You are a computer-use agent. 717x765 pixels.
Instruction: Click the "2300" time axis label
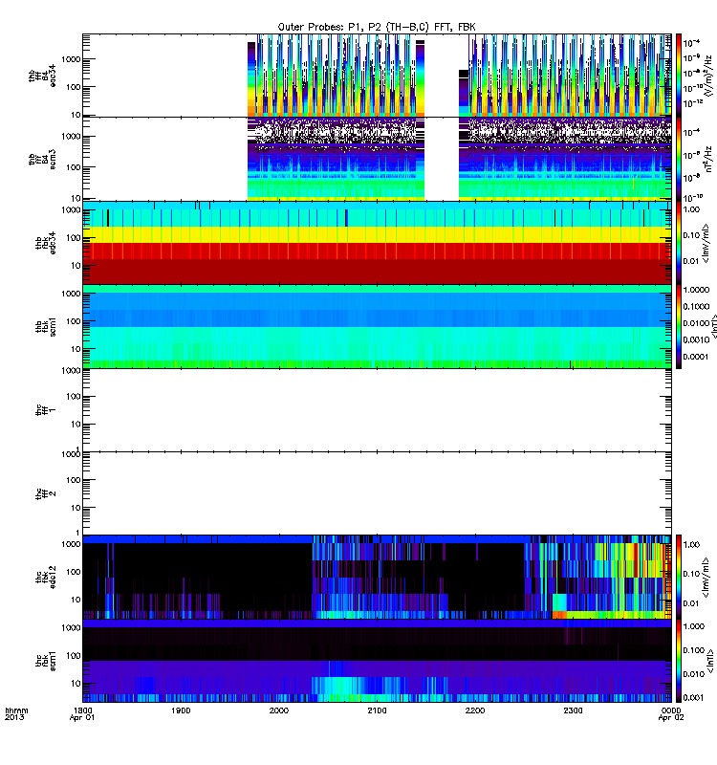pos(573,710)
